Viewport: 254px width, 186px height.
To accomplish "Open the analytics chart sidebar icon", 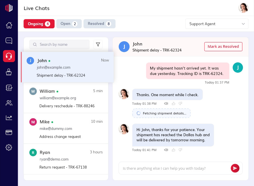I will [9, 118].
